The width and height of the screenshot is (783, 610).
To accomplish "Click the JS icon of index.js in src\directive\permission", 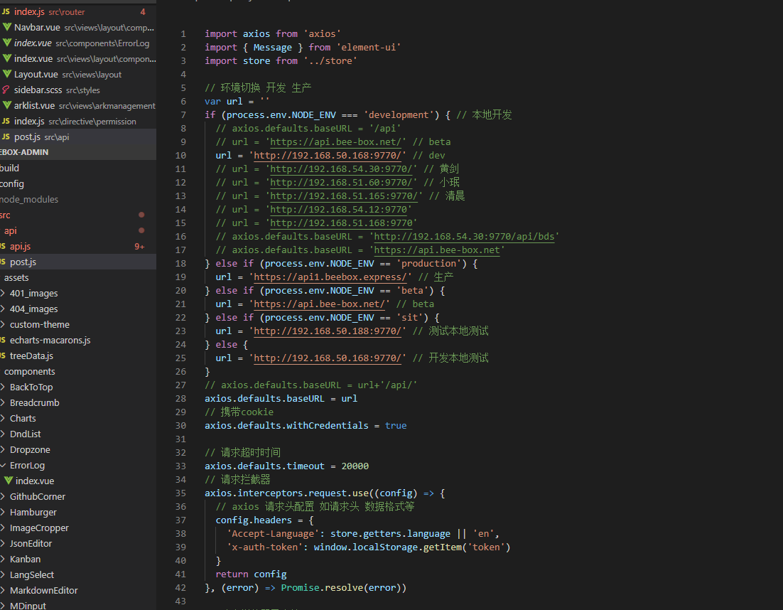I will pyautogui.click(x=6, y=122).
